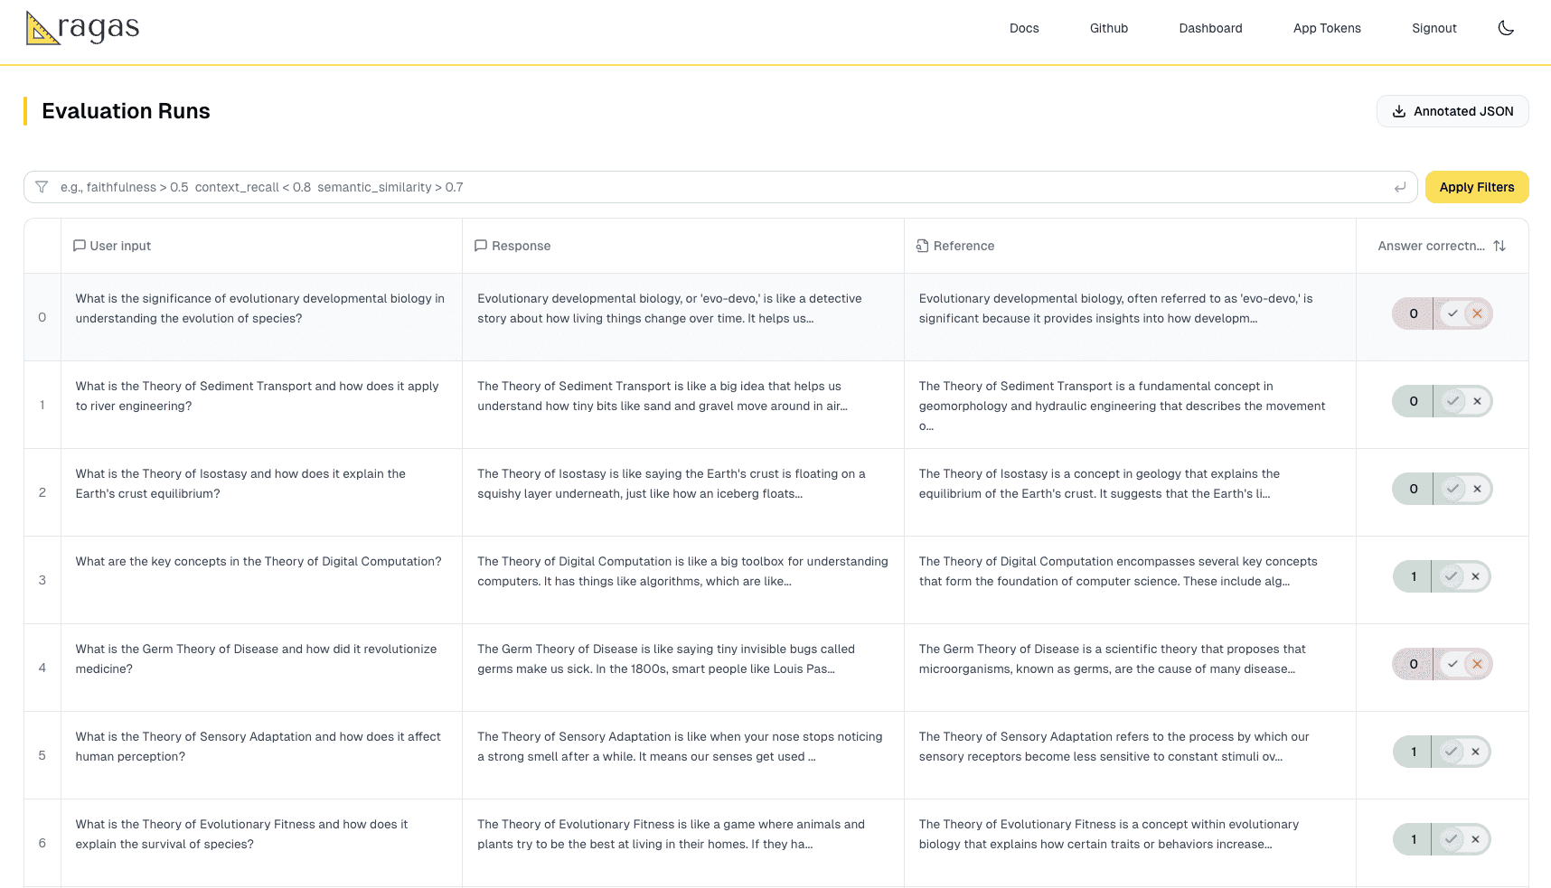Click the filter funnel icon
This screenshot has width=1551, height=888.
pyautogui.click(x=42, y=187)
